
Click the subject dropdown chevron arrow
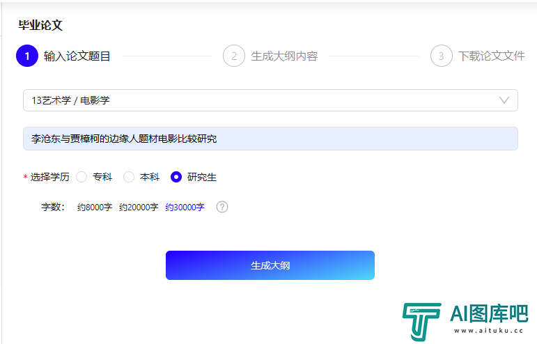tap(504, 100)
